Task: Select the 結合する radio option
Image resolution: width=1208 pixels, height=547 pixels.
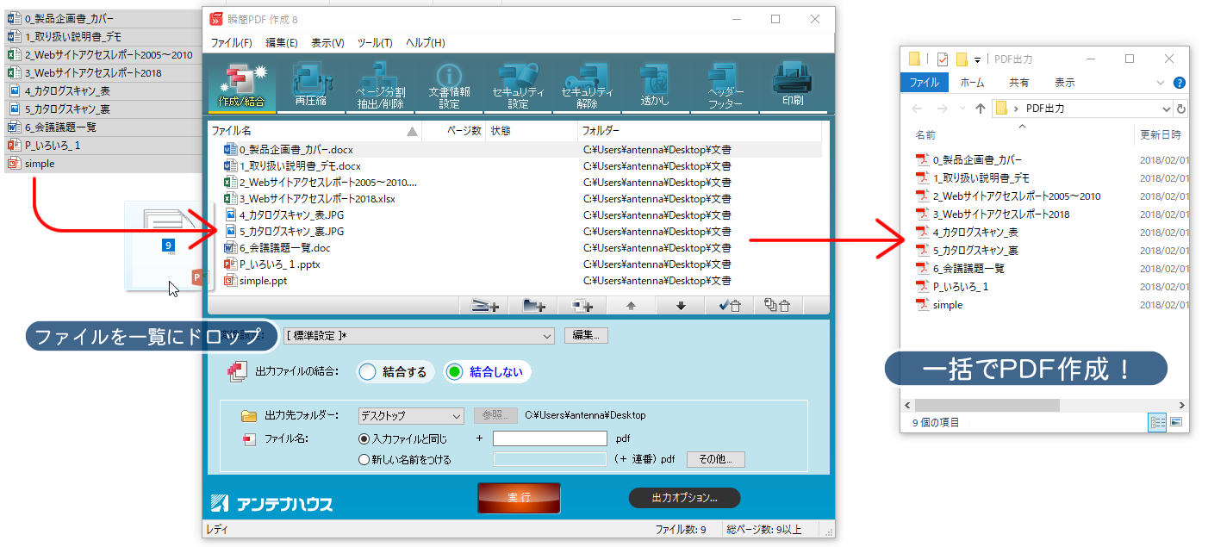Action: [395, 372]
